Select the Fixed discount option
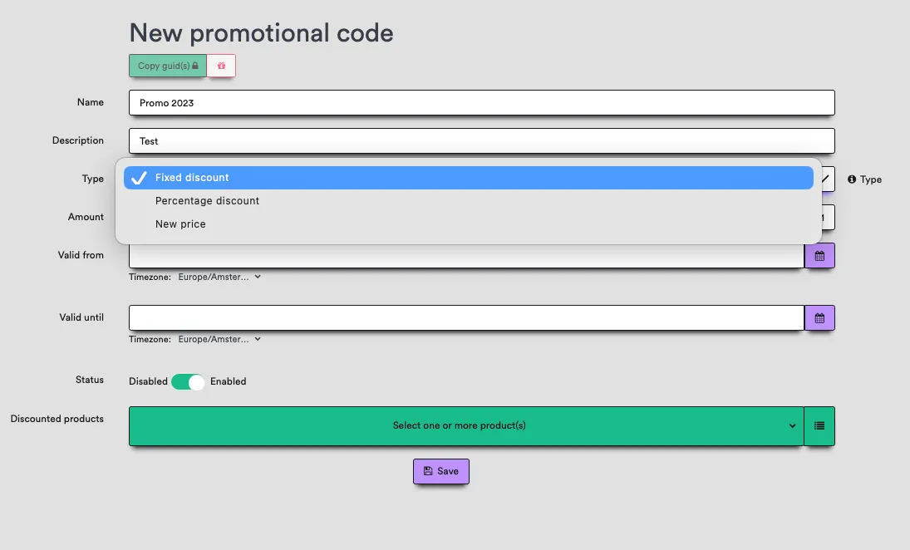Image resolution: width=910 pixels, height=550 pixels. 192,178
